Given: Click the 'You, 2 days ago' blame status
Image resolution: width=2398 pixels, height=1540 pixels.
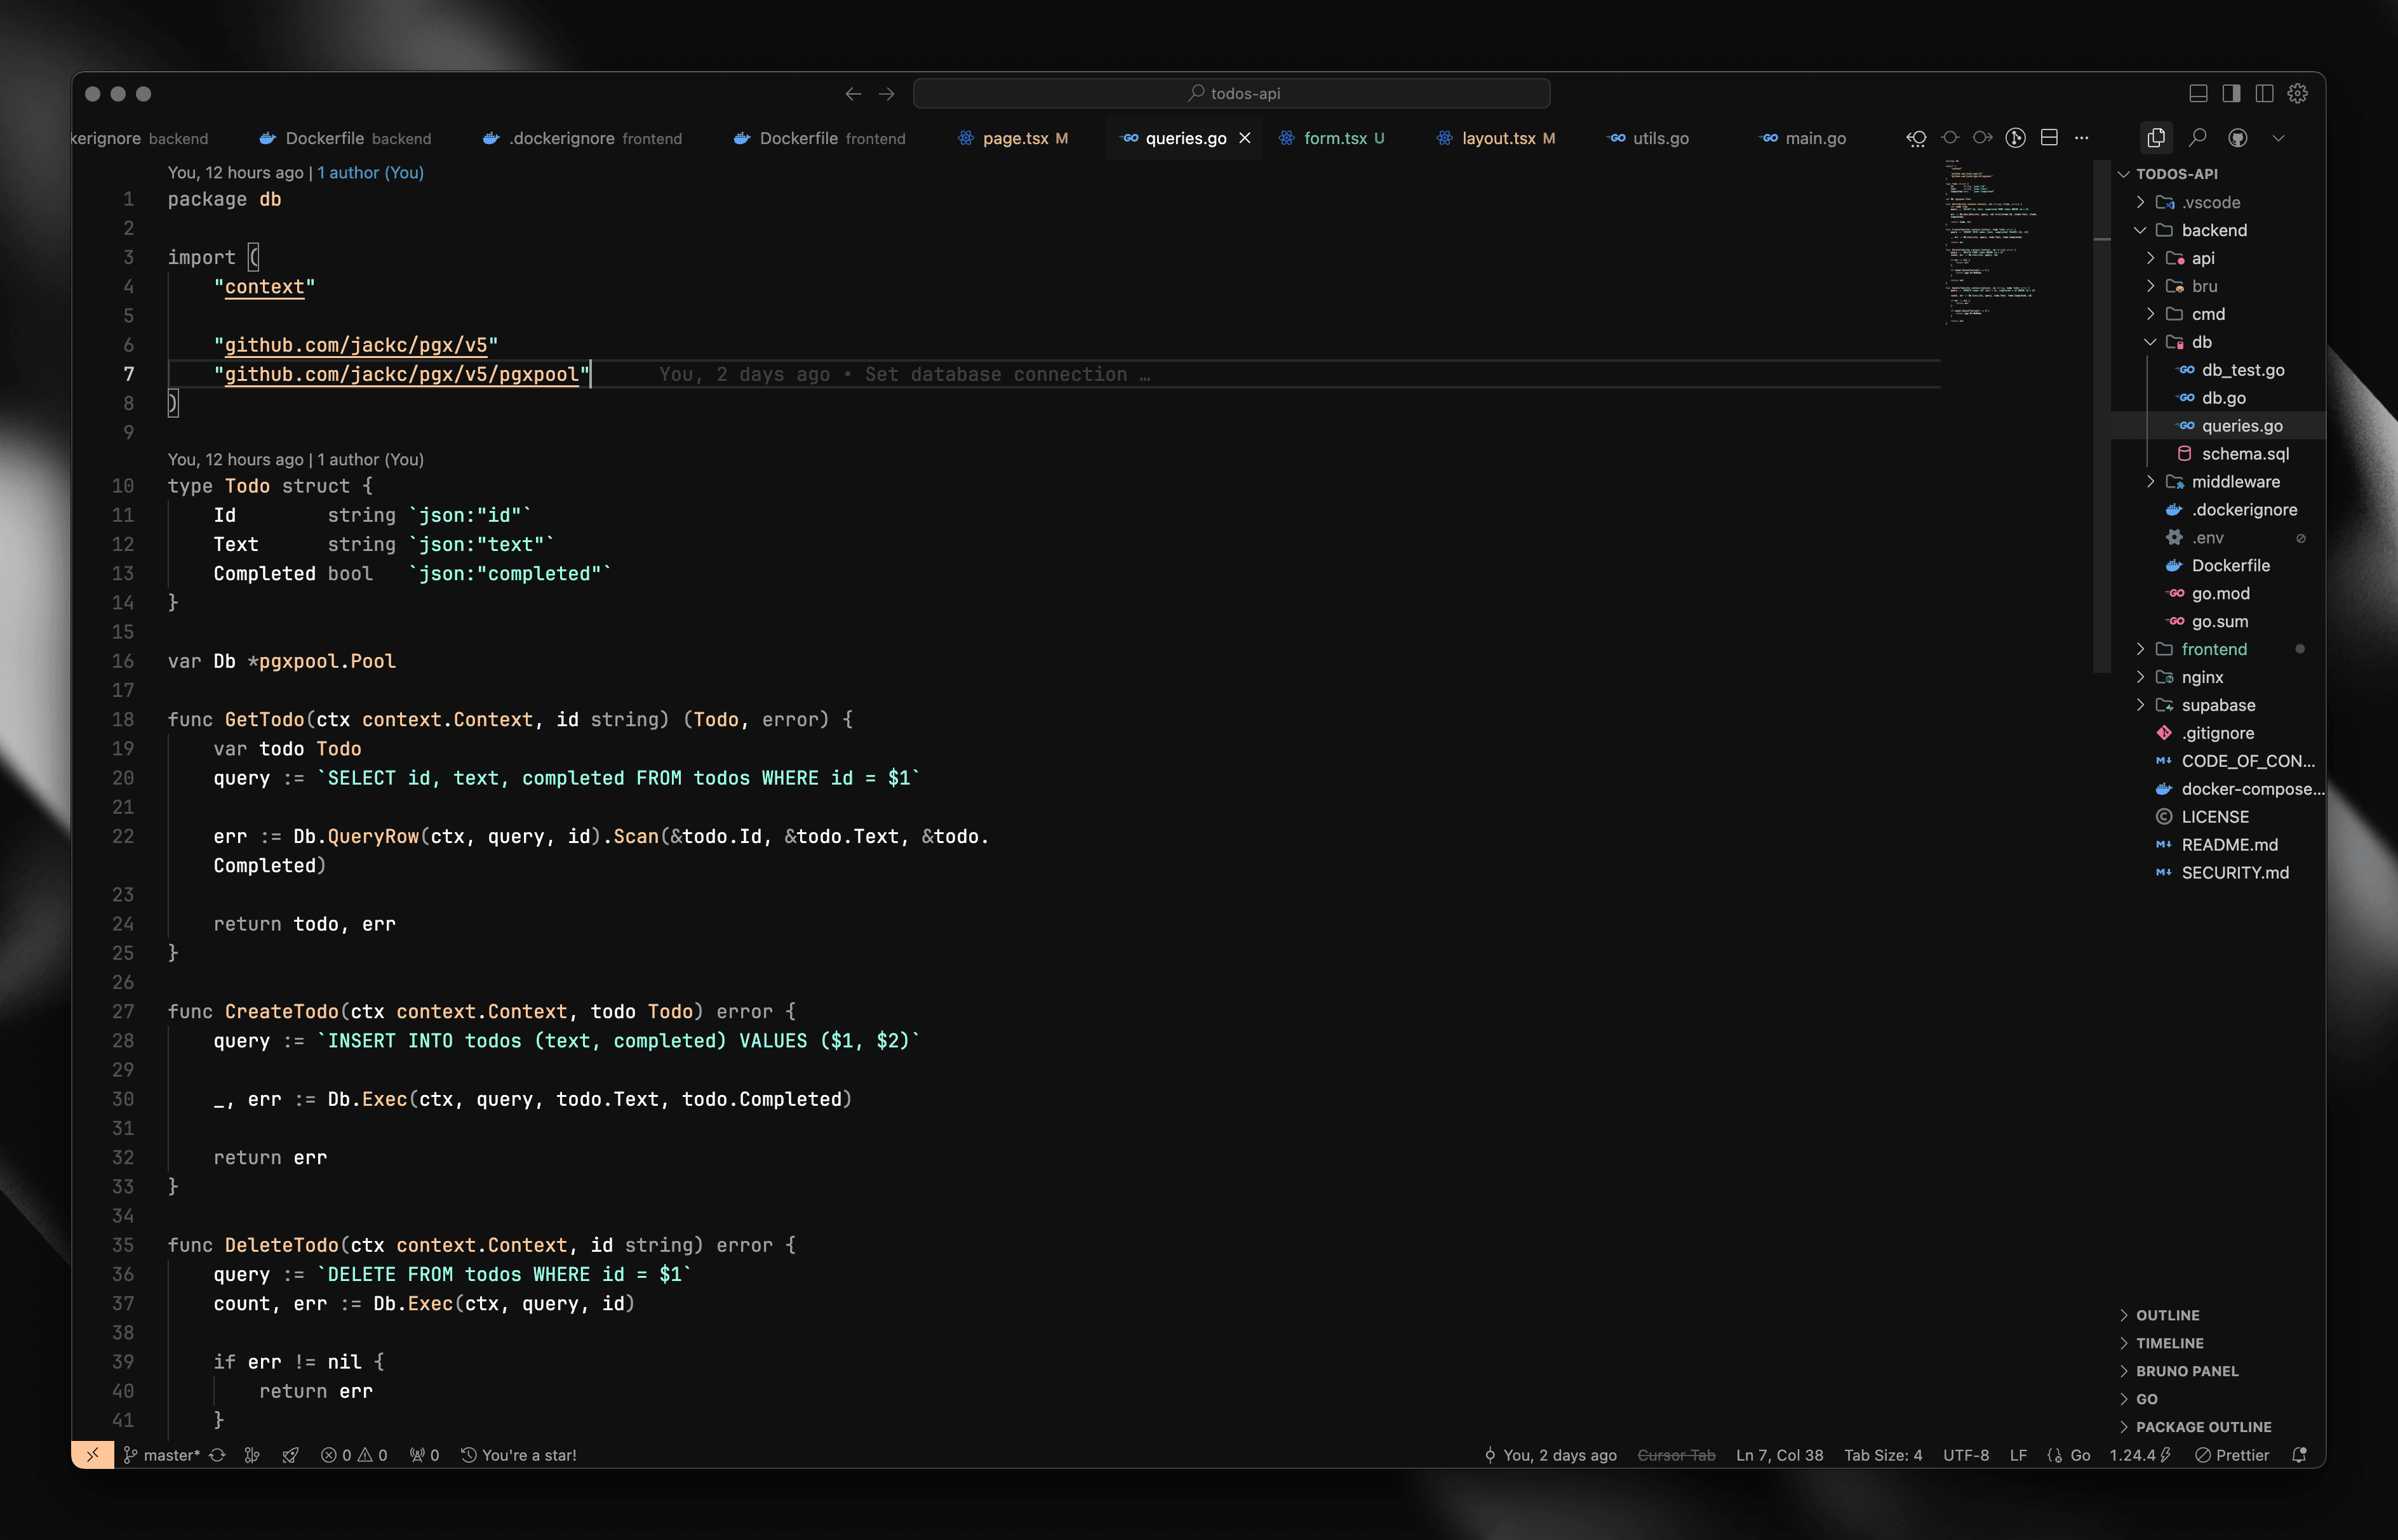Looking at the screenshot, I should click(1550, 1455).
